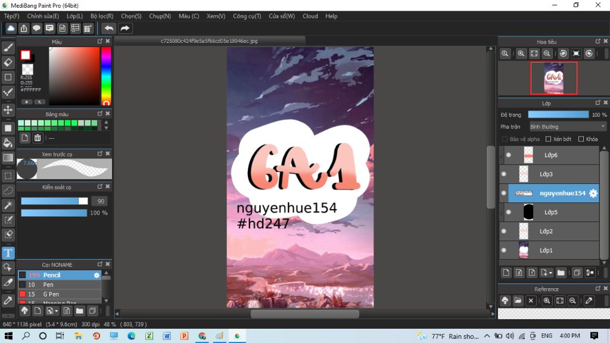The width and height of the screenshot is (610, 343).
Task: Create a new layer in Layer panel
Action: click(x=506, y=273)
